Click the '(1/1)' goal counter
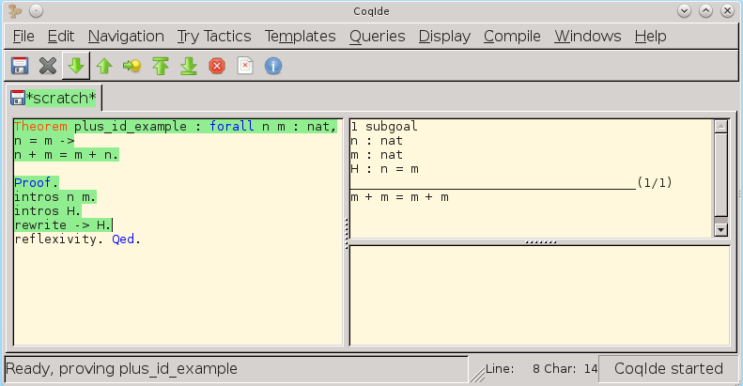The image size is (743, 386). click(655, 182)
